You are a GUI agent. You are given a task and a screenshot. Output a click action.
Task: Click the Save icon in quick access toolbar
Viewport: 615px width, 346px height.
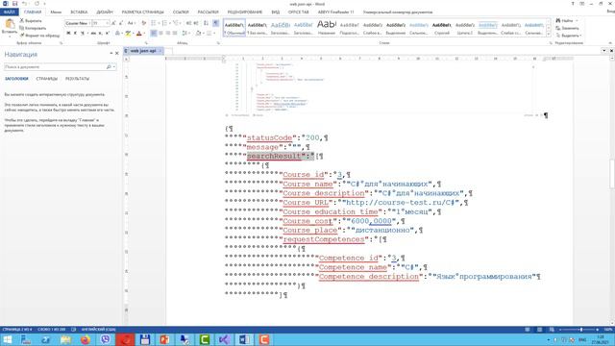(x=15, y=4)
